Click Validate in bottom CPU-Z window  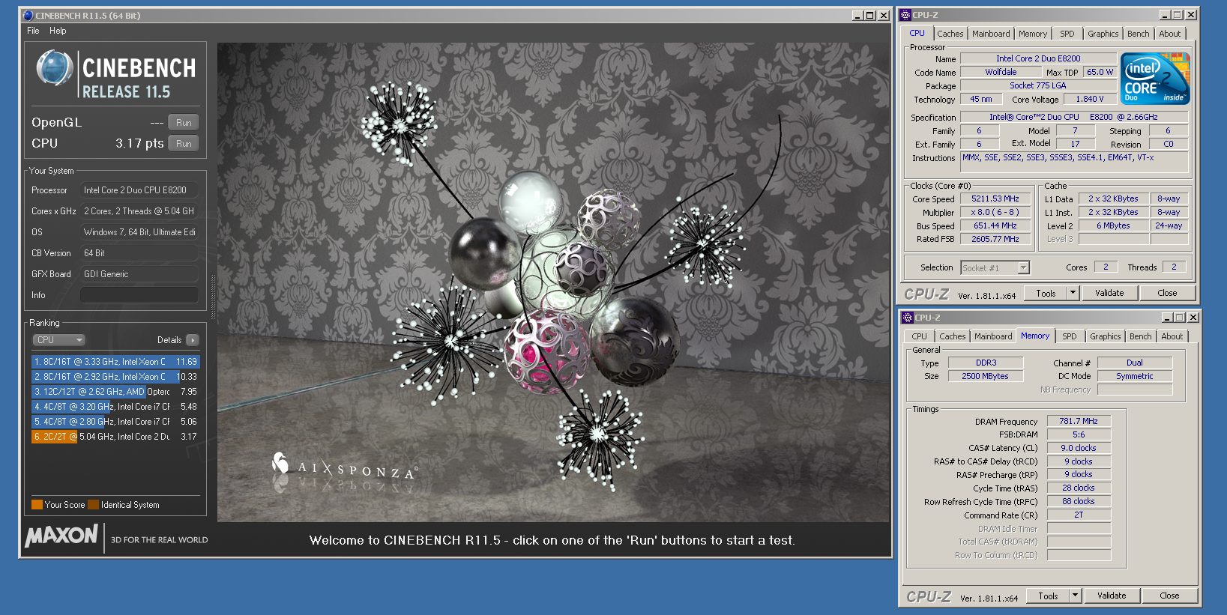point(1112,596)
